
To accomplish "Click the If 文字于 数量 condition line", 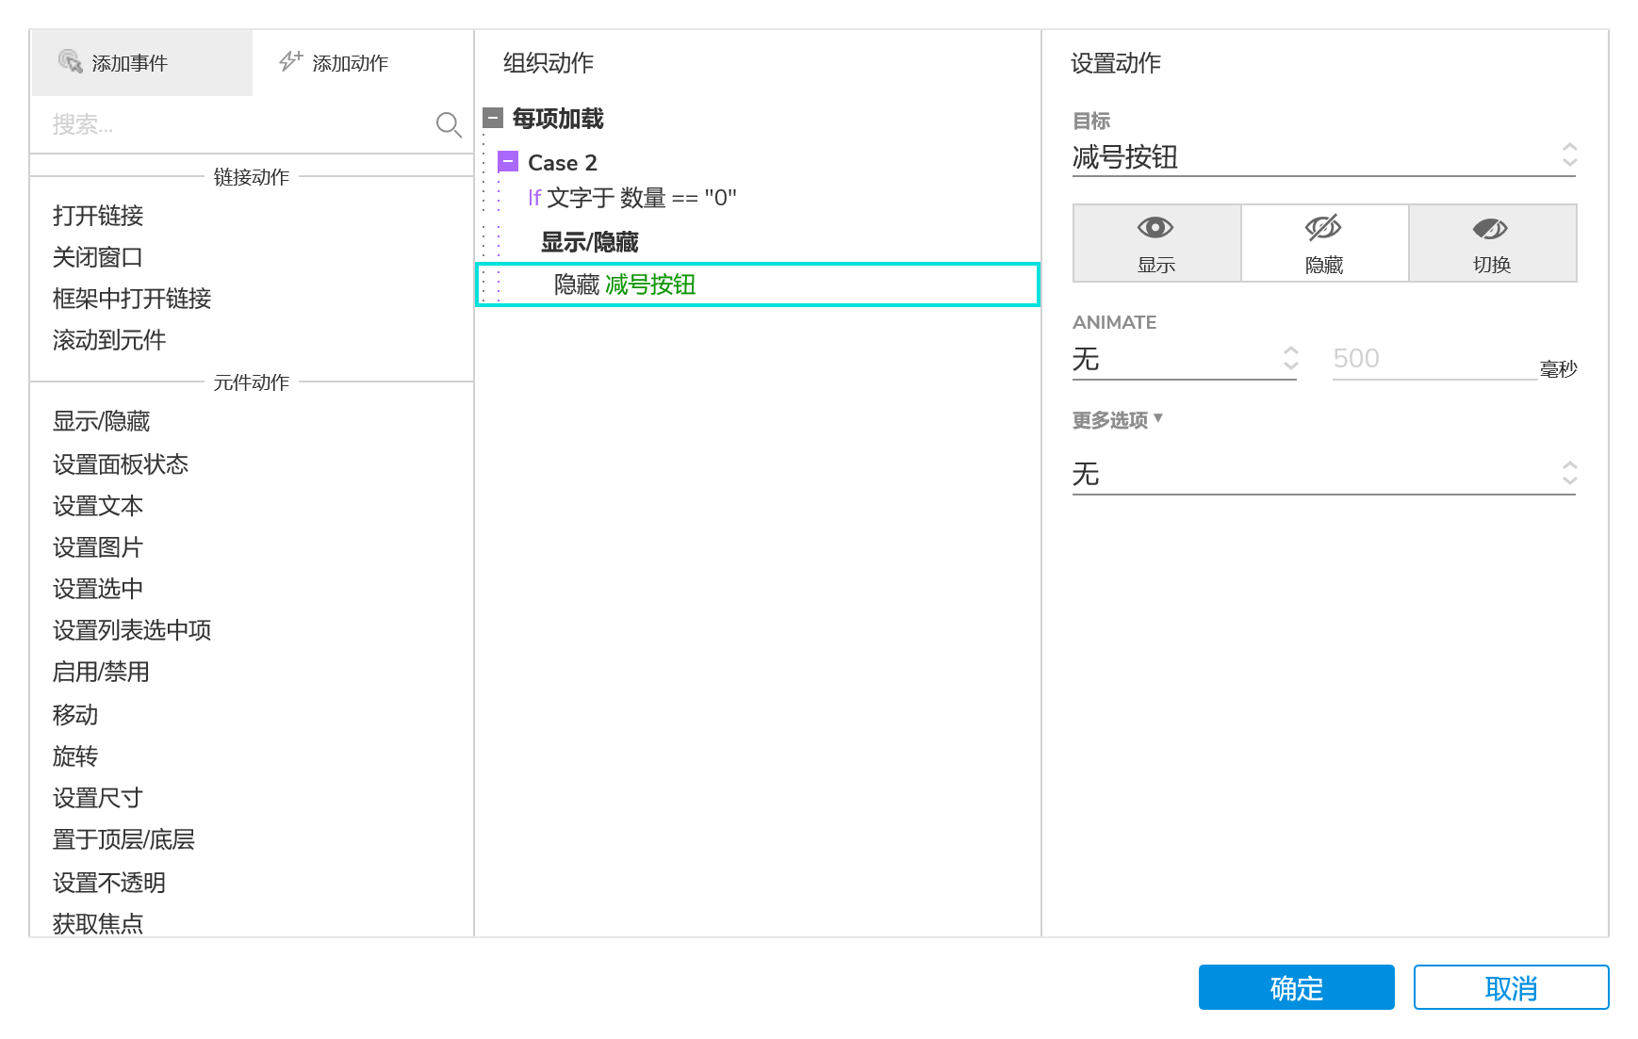I will 632,198.
